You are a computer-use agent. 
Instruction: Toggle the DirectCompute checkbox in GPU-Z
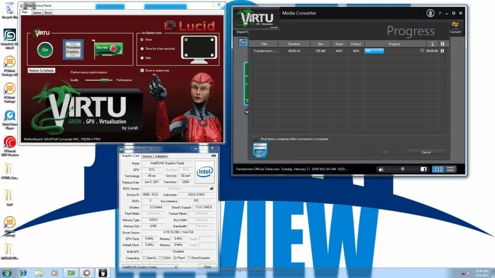click(x=189, y=258)
